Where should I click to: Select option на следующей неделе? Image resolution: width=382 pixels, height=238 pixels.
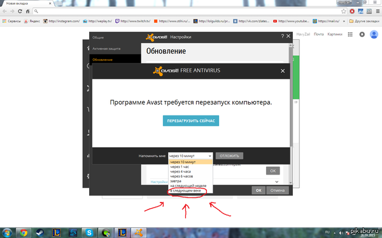190,186
